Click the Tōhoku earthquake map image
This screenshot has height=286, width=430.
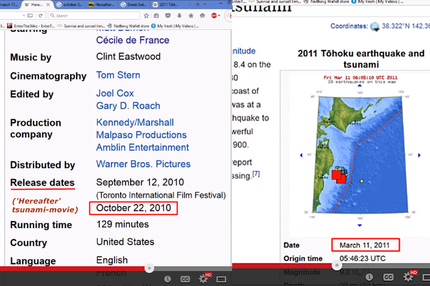coord(360,156)
